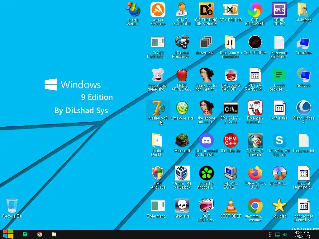
Task: Open the BOT COLLAB... desktop icon
Action: (x=206, y=210)
